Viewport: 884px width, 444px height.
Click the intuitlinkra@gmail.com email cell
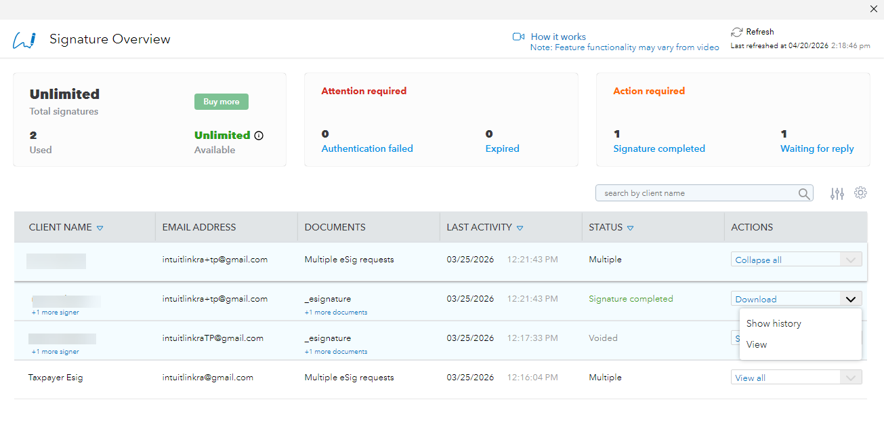point(208,378)
